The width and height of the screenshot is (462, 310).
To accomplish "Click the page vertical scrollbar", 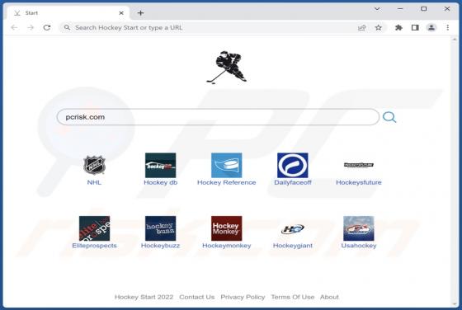I will tap(454, 171).
